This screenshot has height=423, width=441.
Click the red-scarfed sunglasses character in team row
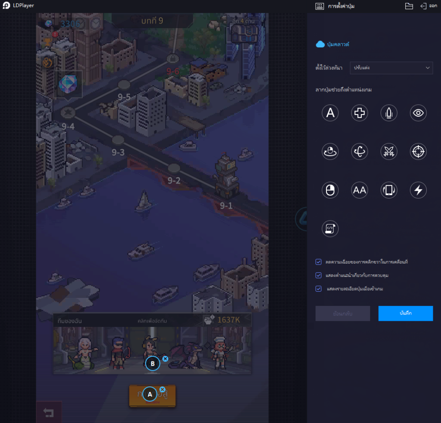pyautogui.click(x=120, y=353)
